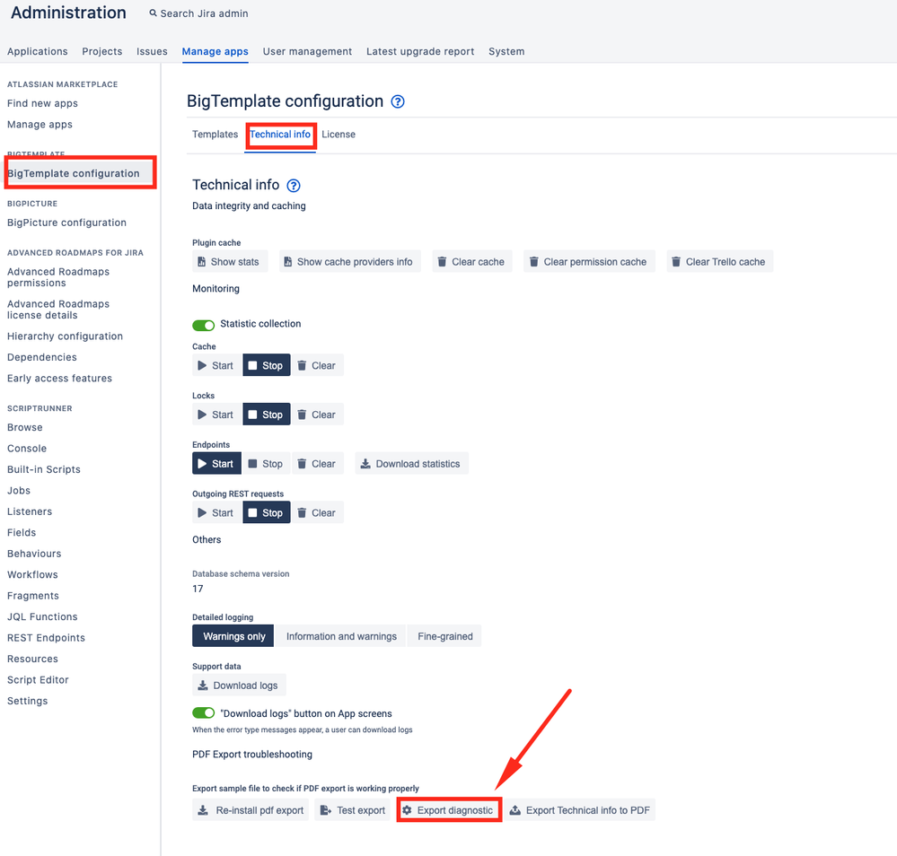The width and height of the screenshot is (897, 856).
Task: Open Advanced Roadmaps license details
Action: pos(57,310)
